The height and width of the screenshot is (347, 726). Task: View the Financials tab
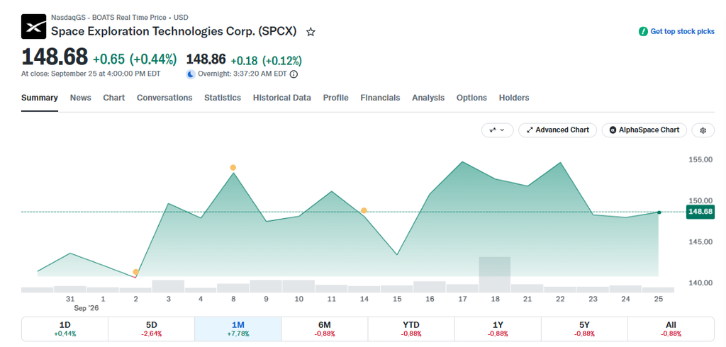[x=380, y=98]
